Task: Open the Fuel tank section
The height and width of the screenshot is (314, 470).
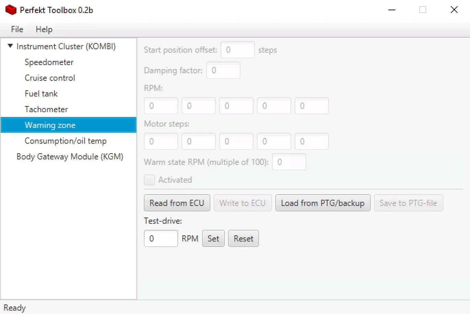Action: [x=41, y=94]
